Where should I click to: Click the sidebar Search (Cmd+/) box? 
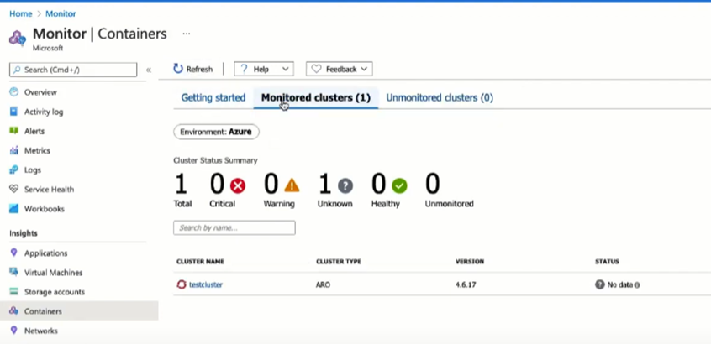click(73, 70)
